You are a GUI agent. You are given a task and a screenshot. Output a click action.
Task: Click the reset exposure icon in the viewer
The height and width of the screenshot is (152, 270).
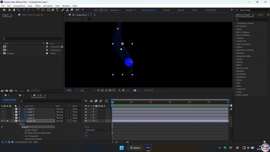point(123,90)
